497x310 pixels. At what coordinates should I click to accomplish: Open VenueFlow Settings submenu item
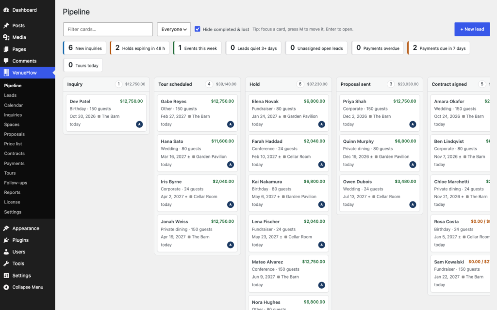[x=13, y=212]
